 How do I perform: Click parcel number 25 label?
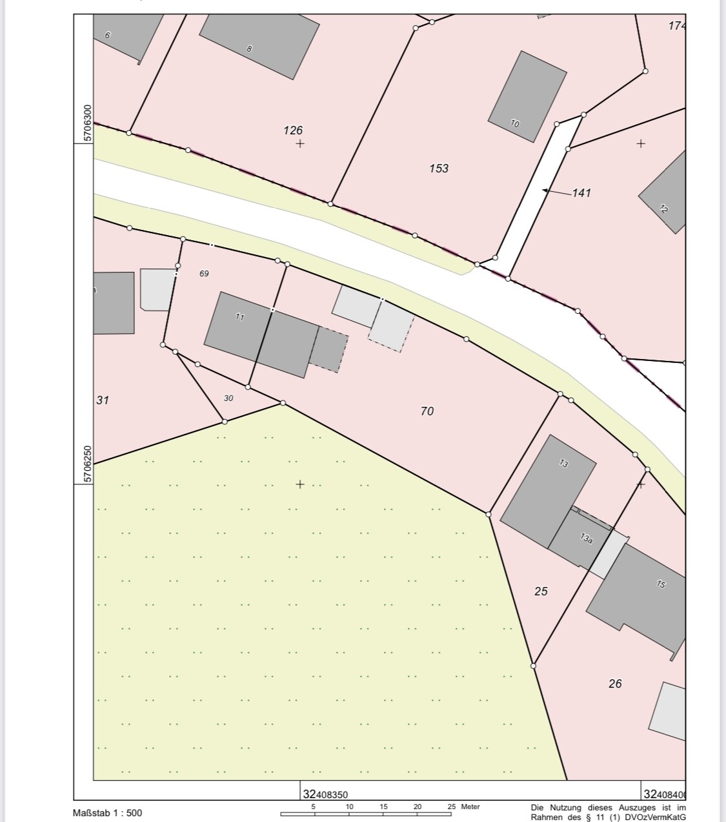(541, 591)
